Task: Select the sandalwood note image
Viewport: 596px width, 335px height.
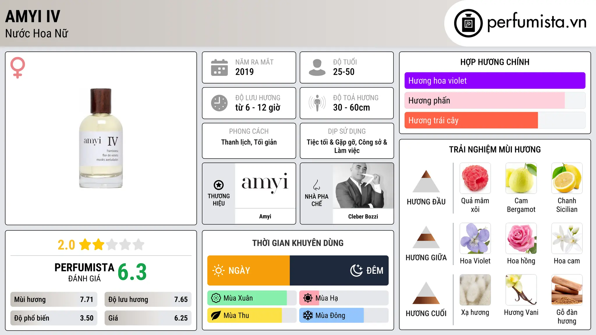Action: (567, 290)
